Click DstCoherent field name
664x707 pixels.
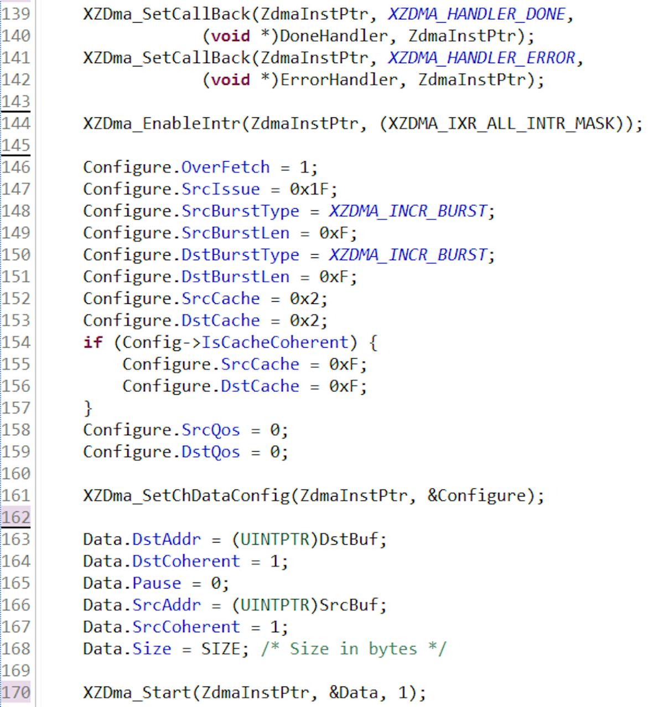click(x=186, y=561)
